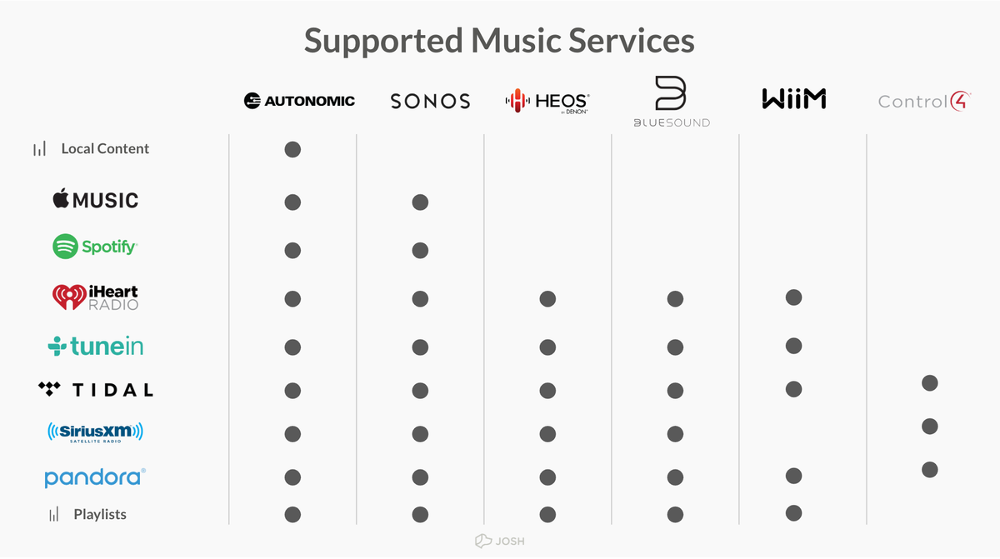Click the JOSH logo at the bottom
The width and height of the screenshot is (1000, 559).
pos(500,542)
